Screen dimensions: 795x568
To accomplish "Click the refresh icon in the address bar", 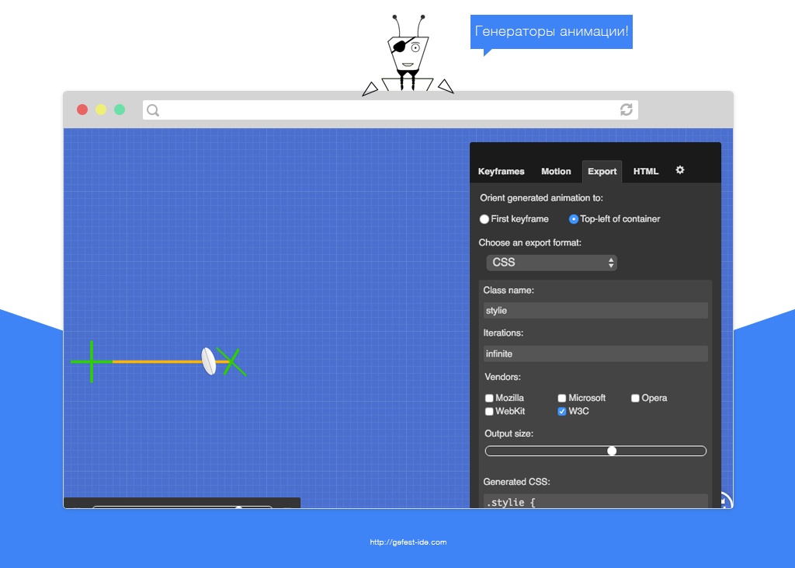I will click(626, 110).
